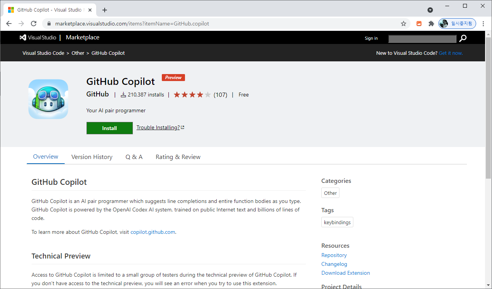Click the Marketplace search input field
The image size is (492, 289).
[422, 39]
